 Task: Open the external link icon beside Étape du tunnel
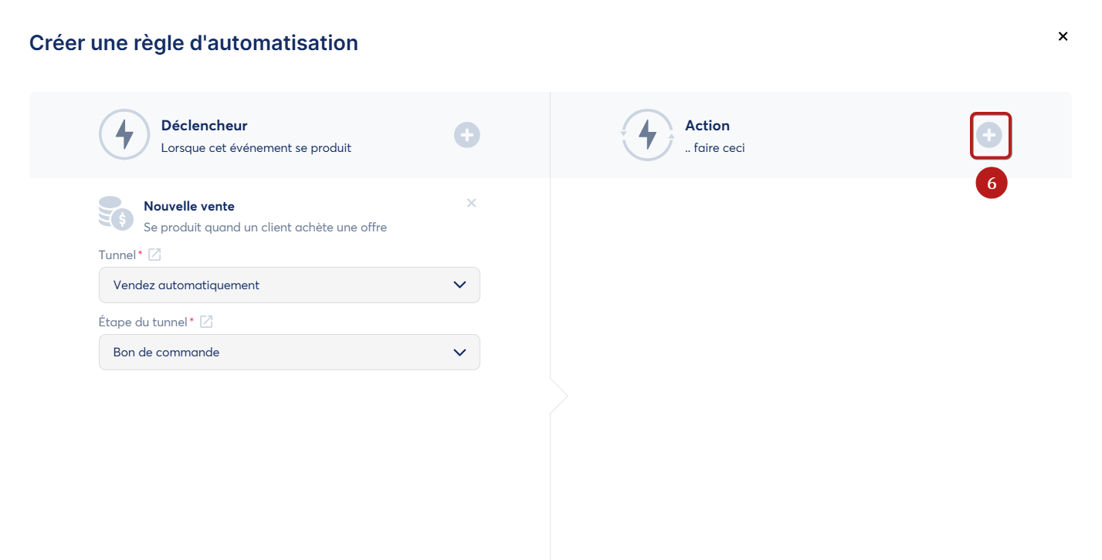tap(206, 322)
